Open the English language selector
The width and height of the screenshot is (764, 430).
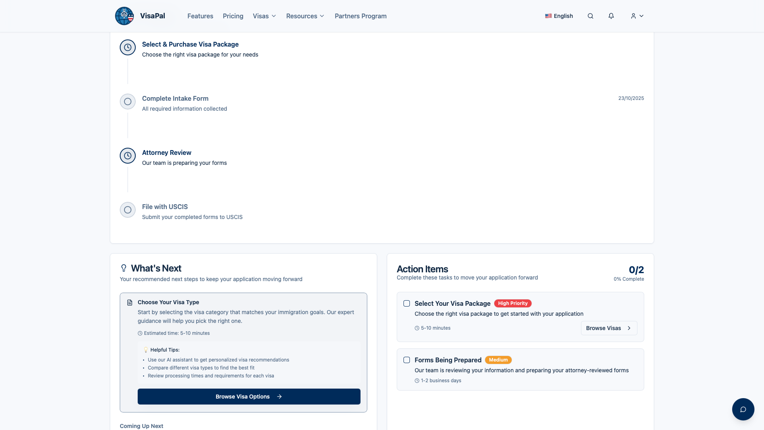[x=559, y=16]
